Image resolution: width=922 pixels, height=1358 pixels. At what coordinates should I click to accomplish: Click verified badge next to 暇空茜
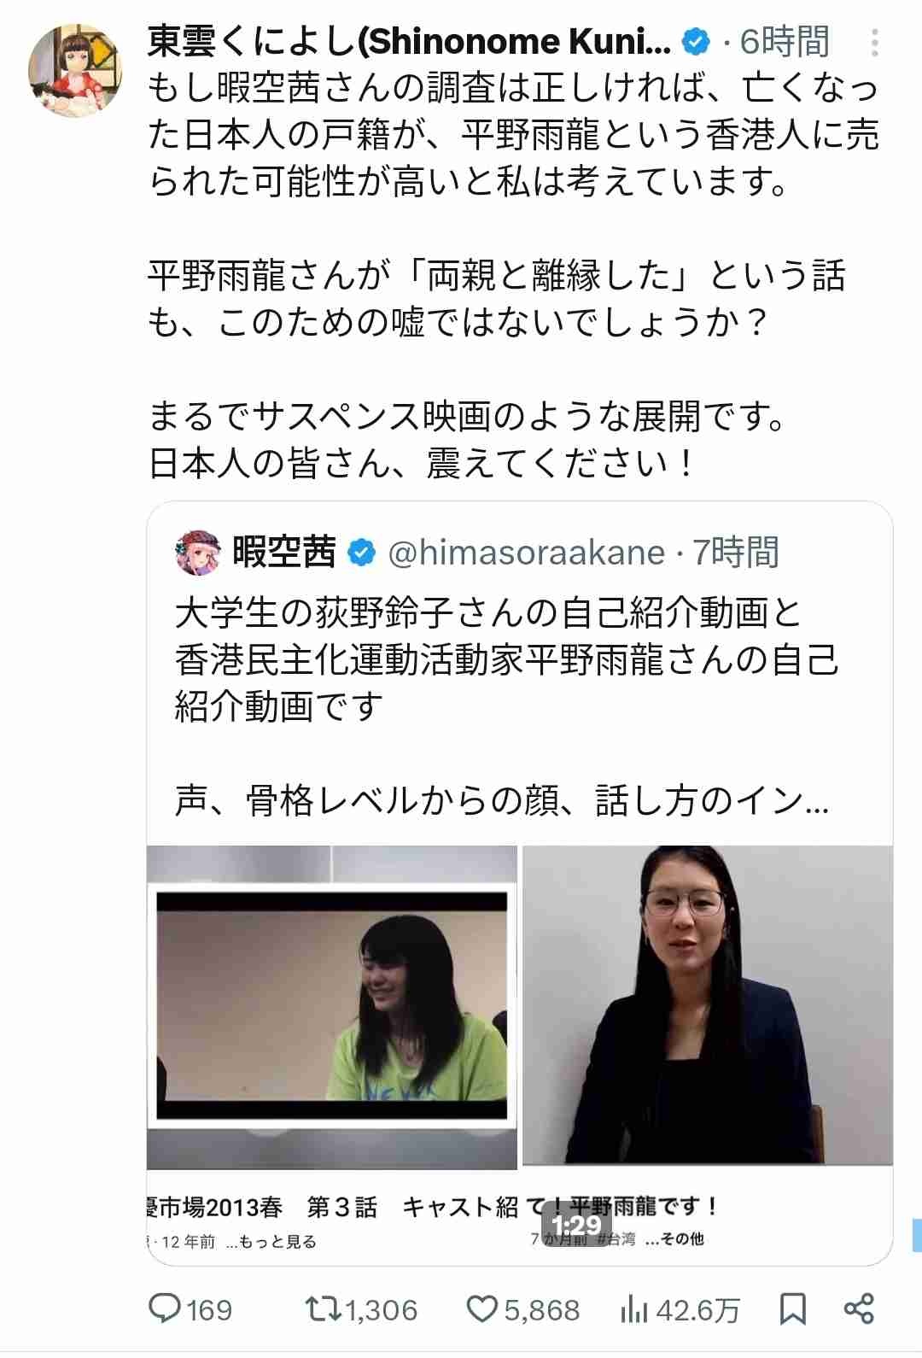click(361, 553)
